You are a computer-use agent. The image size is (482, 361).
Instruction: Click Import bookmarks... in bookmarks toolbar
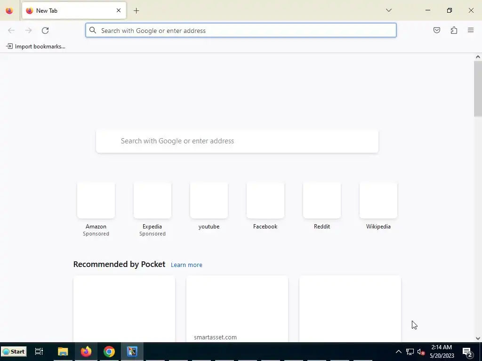click(36, 47)
